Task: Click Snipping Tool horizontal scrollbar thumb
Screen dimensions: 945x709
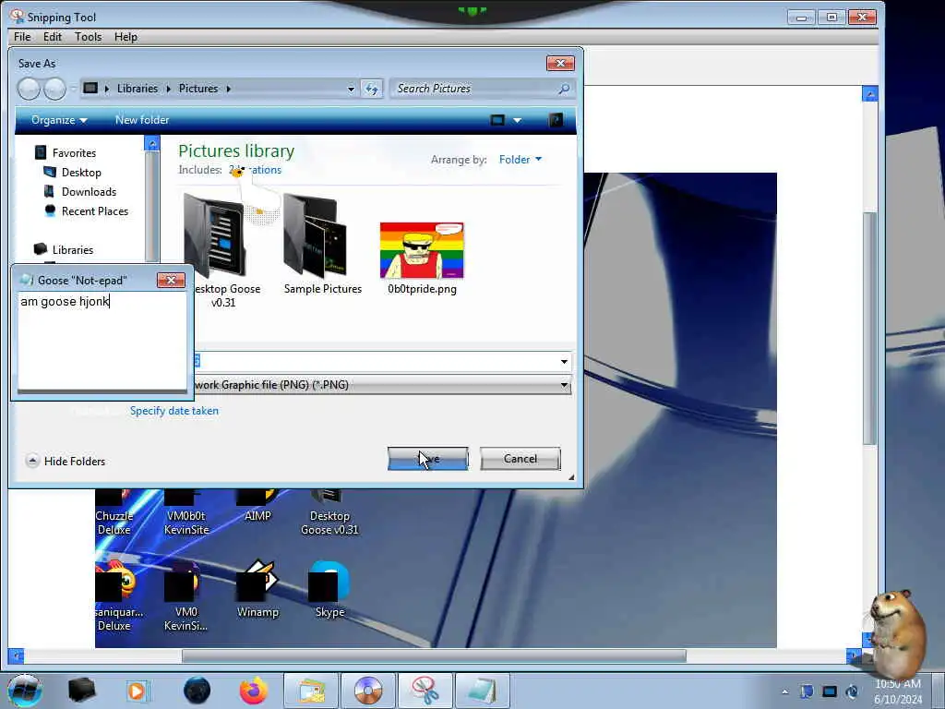Action: [x=434, y=655]
